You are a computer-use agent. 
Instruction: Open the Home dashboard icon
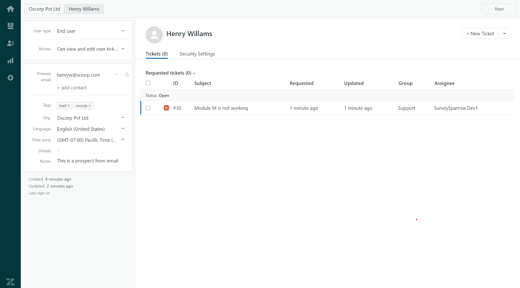[x=10, y=9]
